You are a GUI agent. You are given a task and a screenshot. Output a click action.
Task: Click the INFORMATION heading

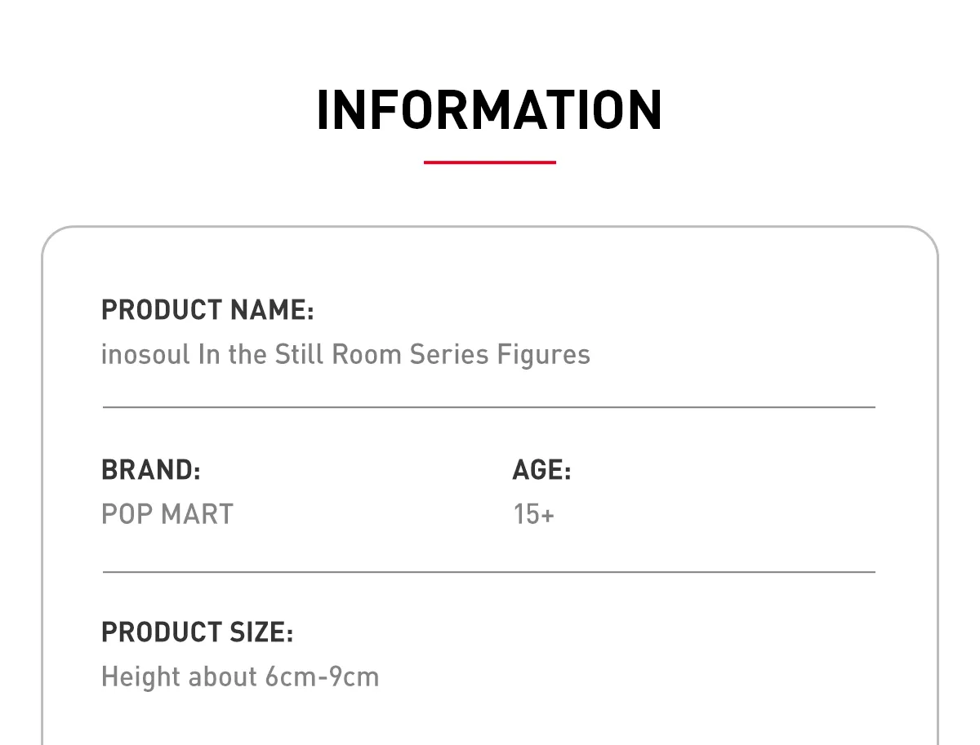tap(489, 110)
